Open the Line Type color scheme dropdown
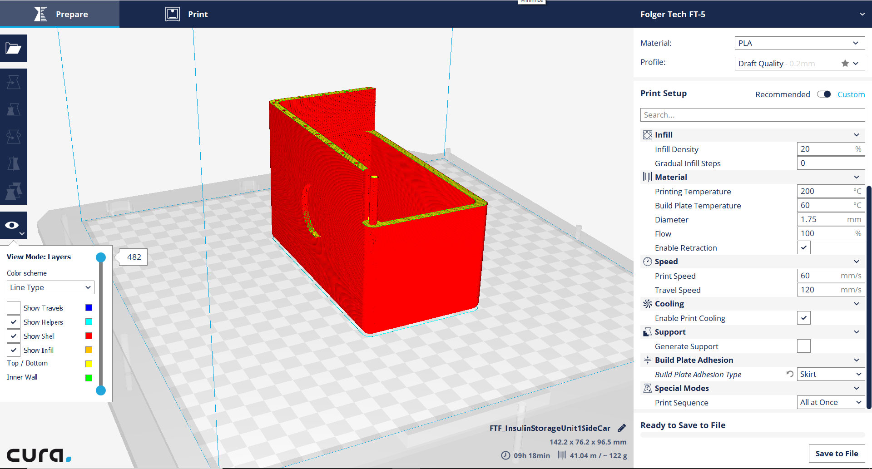The width and height of the screenshot is (872, 469). pos(50,287)
